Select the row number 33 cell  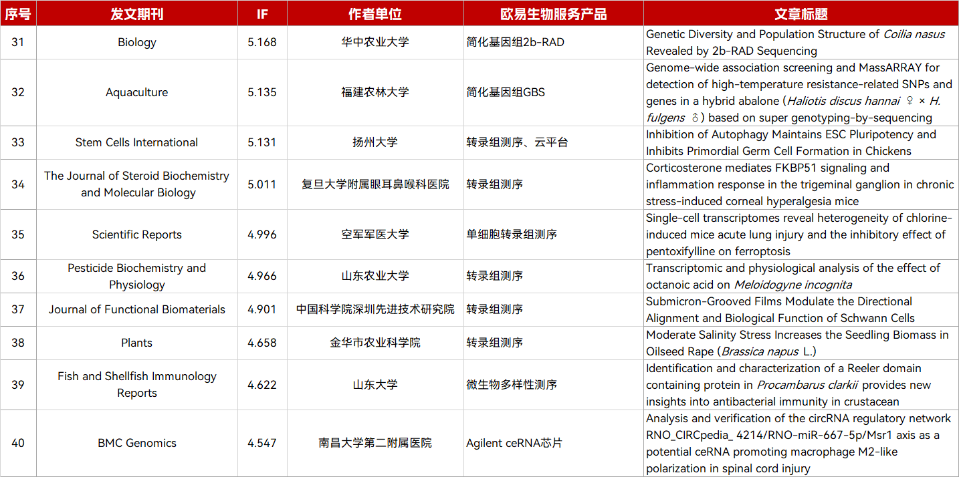tap(18, 143)
